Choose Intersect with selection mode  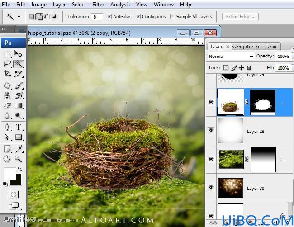[55, 17]
